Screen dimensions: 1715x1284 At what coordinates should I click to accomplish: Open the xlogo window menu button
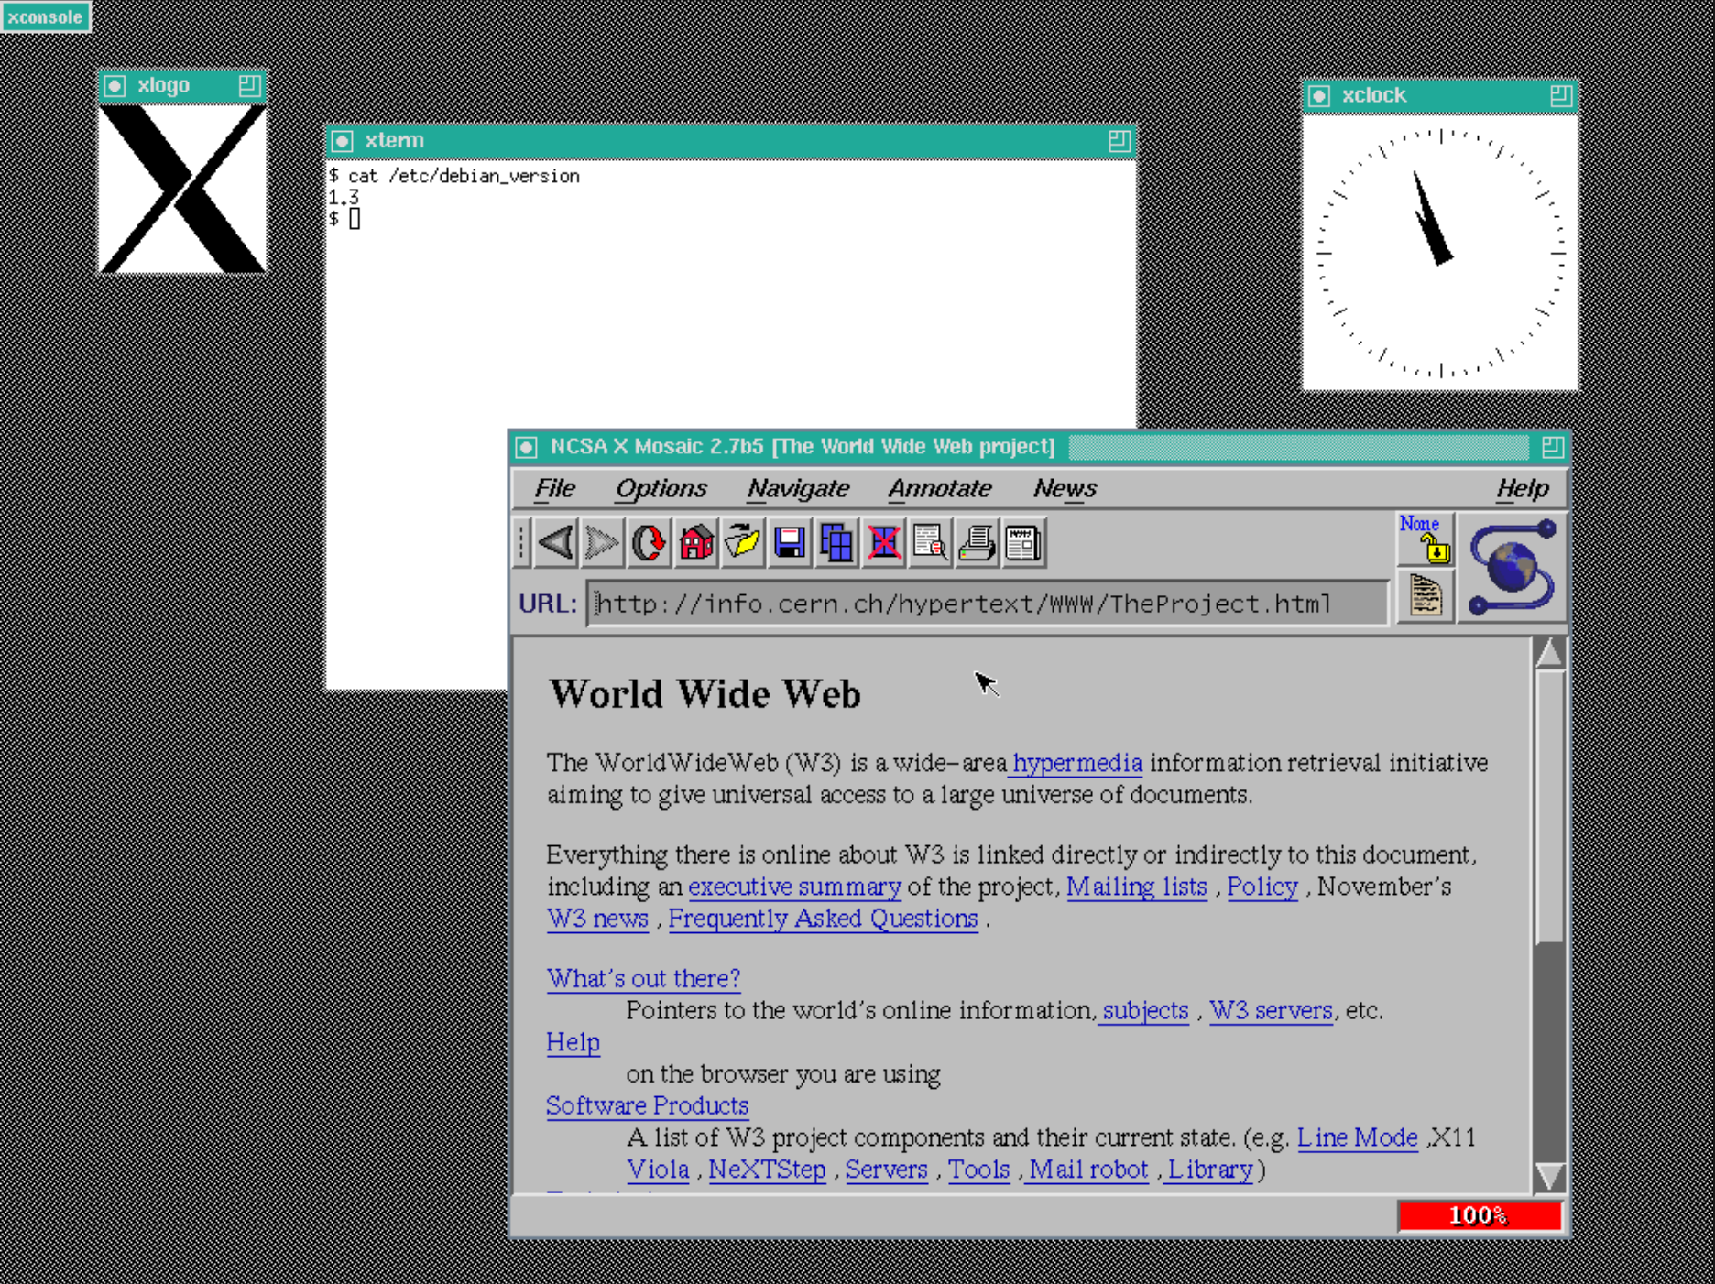[115, 86]
